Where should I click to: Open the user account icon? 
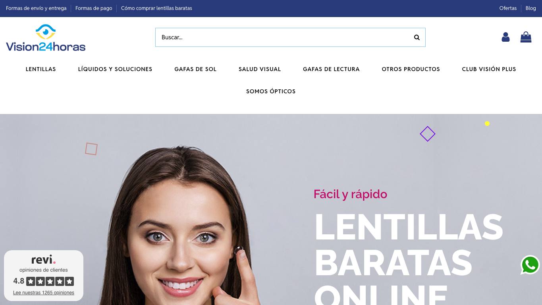505,37
